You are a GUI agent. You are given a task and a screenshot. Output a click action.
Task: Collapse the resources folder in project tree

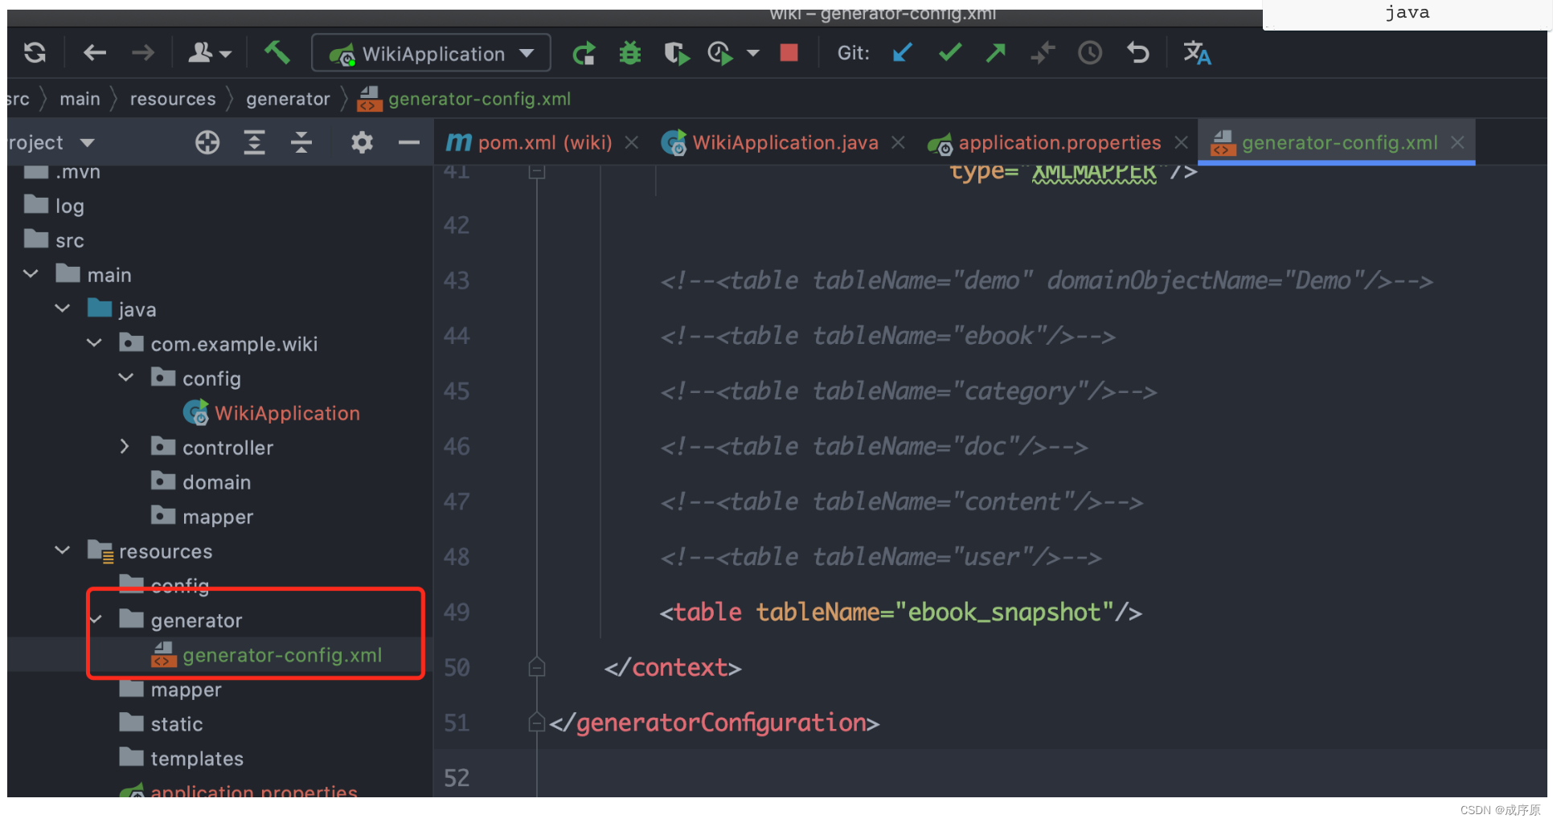(x=62, y=551)
